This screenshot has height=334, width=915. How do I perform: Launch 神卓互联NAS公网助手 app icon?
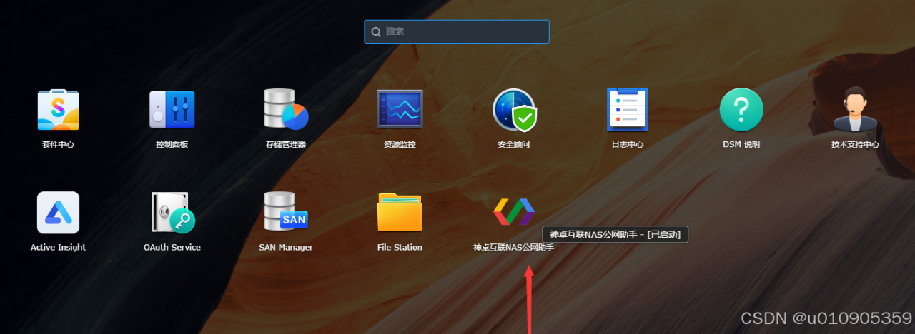[x=514, y=211]
